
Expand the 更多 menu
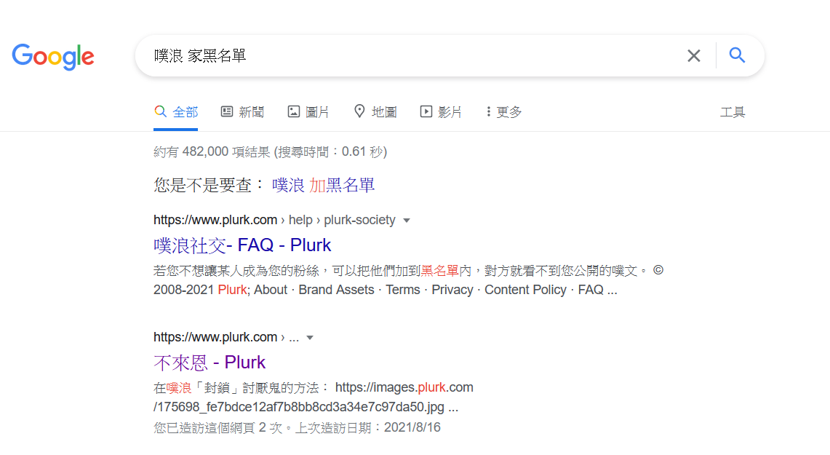click(x=504, y=112)
